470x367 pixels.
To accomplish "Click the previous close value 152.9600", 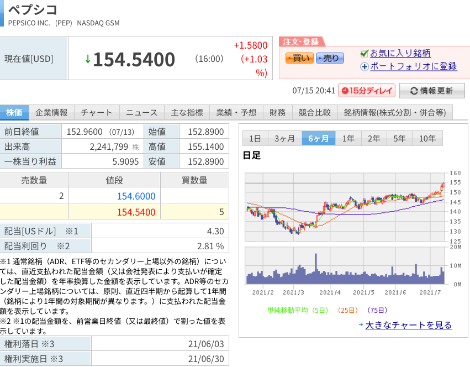I will click(x=85, y=132).
